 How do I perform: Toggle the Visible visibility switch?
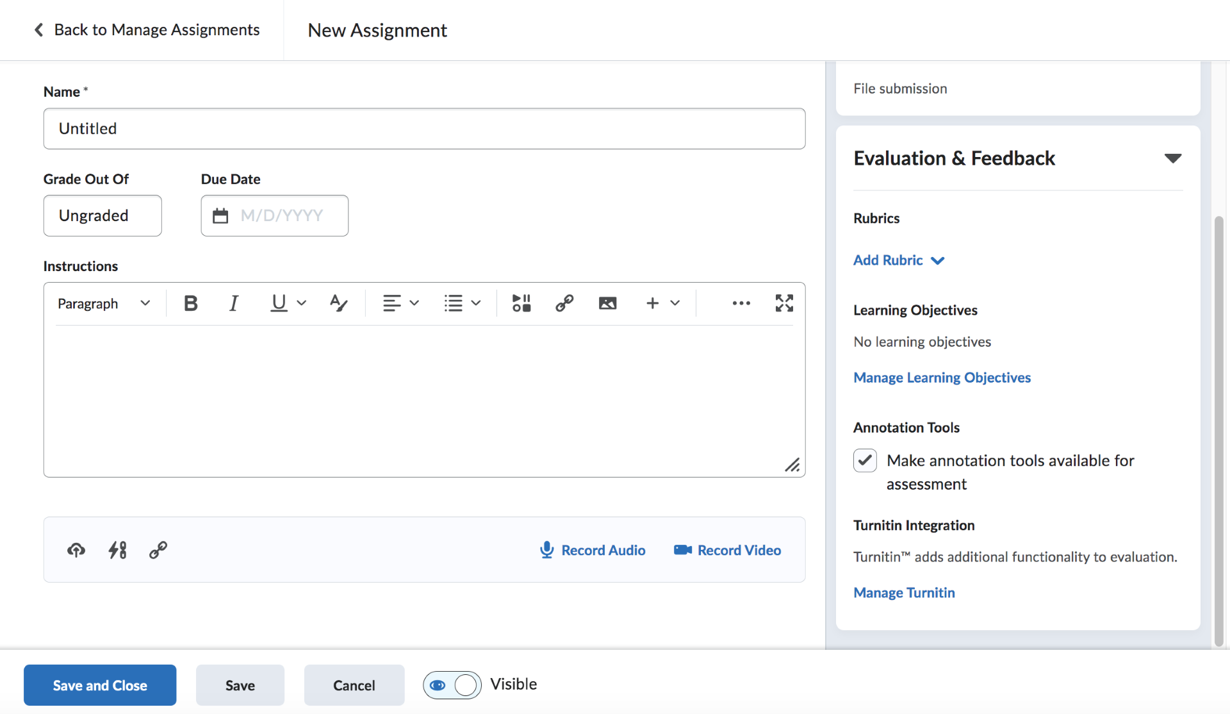tap(452, 685)
